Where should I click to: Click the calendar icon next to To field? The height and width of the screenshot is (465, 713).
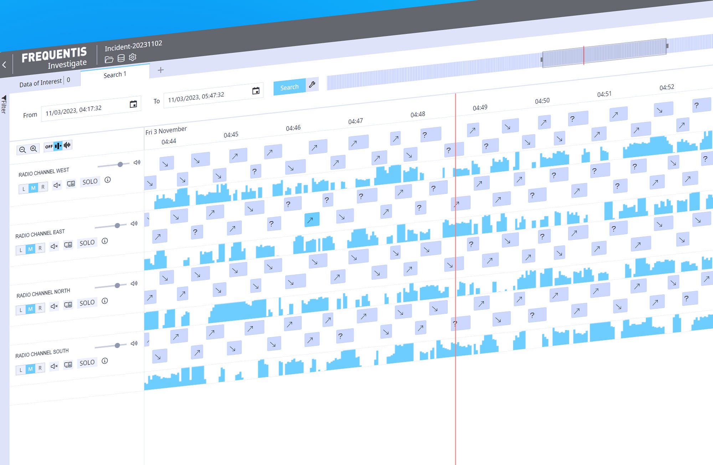256,91
